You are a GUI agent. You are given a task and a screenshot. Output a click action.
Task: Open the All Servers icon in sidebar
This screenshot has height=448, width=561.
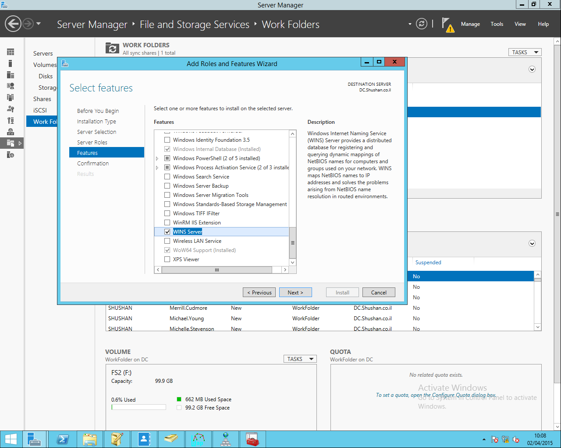click(11, 75)
